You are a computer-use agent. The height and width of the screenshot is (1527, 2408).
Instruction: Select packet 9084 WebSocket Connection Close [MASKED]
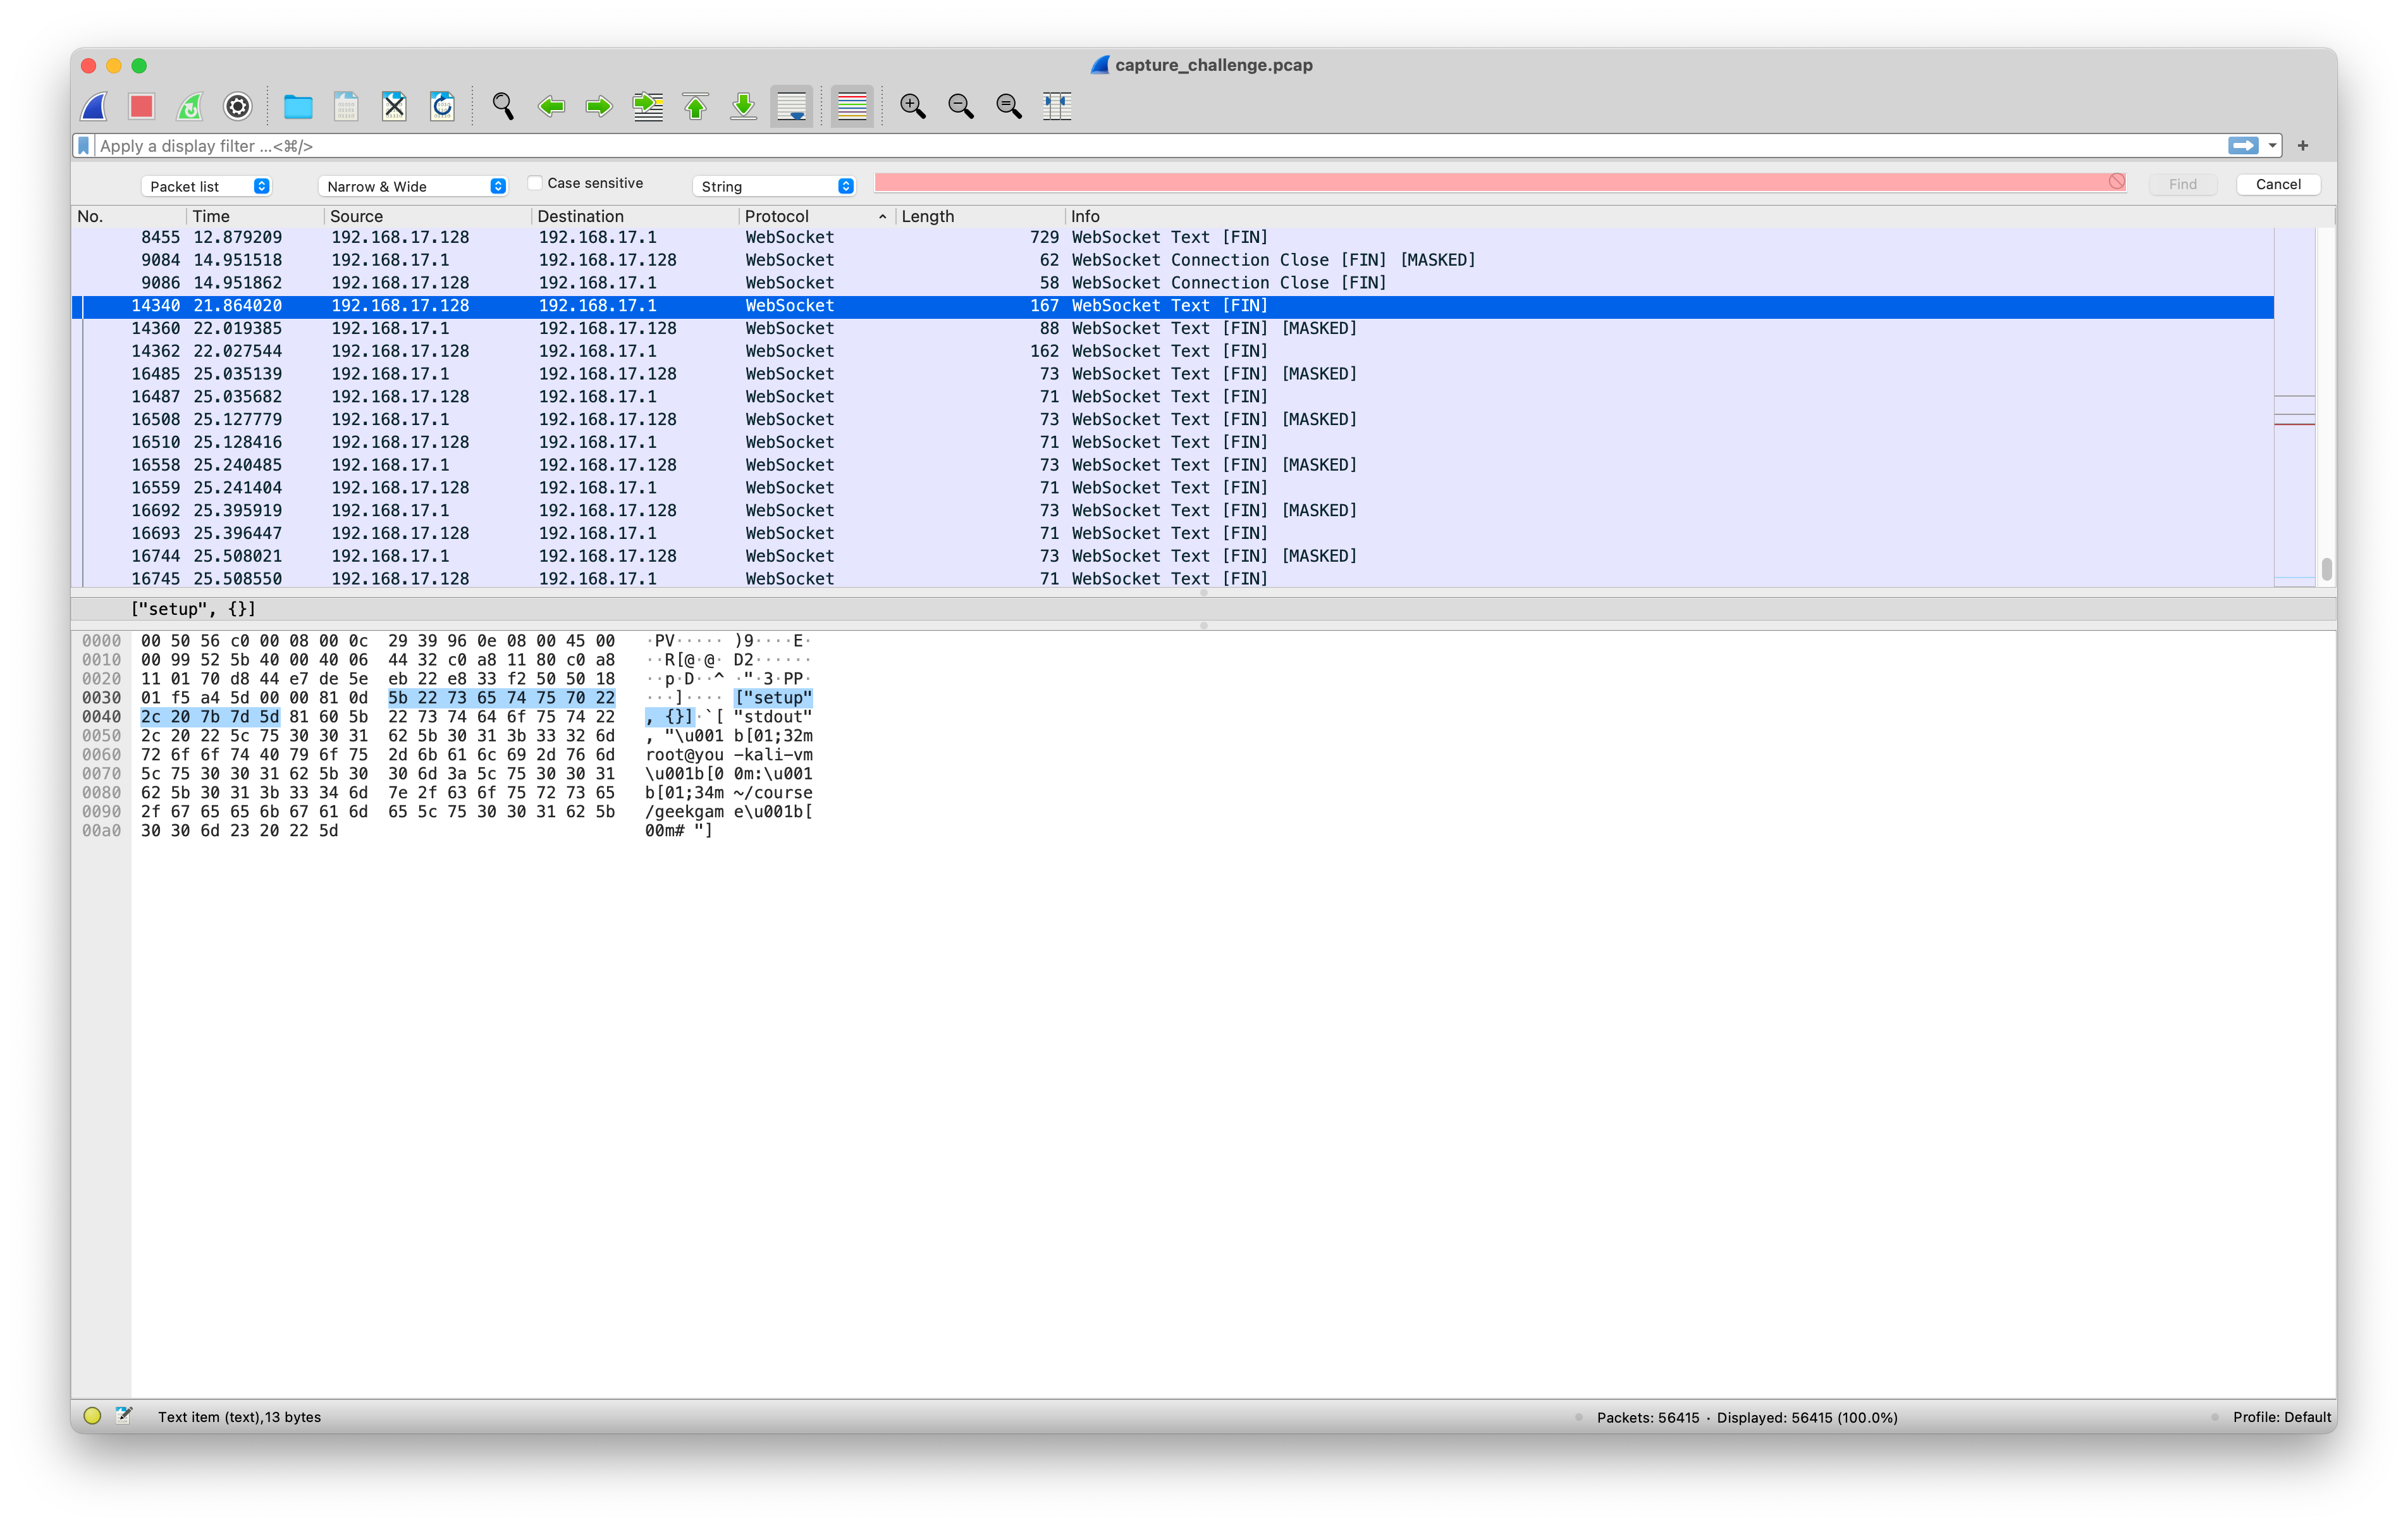pyautogui.click(x=1173, y=260)
